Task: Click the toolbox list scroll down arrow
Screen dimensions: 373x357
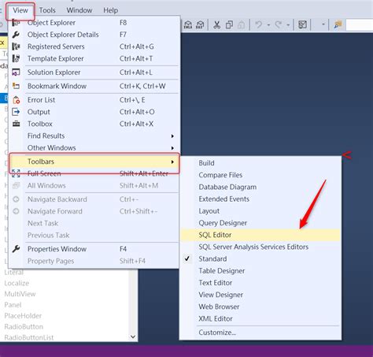Action: [133, 337]
